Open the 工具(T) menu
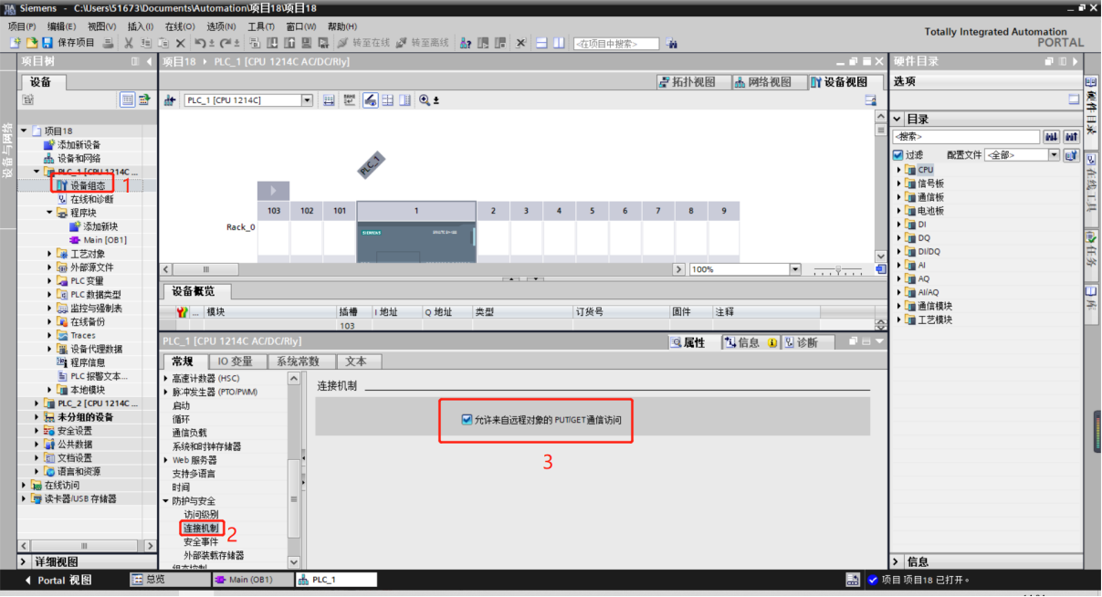Screen dimensions: 1102x597 [x=262, y=26]
